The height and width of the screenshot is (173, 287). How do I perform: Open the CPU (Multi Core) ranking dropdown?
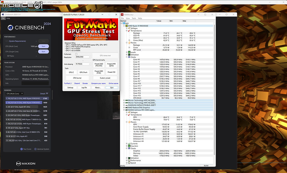tap(14, 93)
